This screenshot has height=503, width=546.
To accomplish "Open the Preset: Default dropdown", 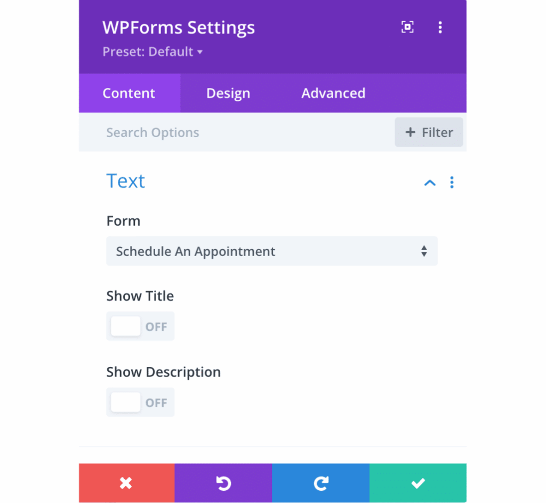I will tap(152, 52).
